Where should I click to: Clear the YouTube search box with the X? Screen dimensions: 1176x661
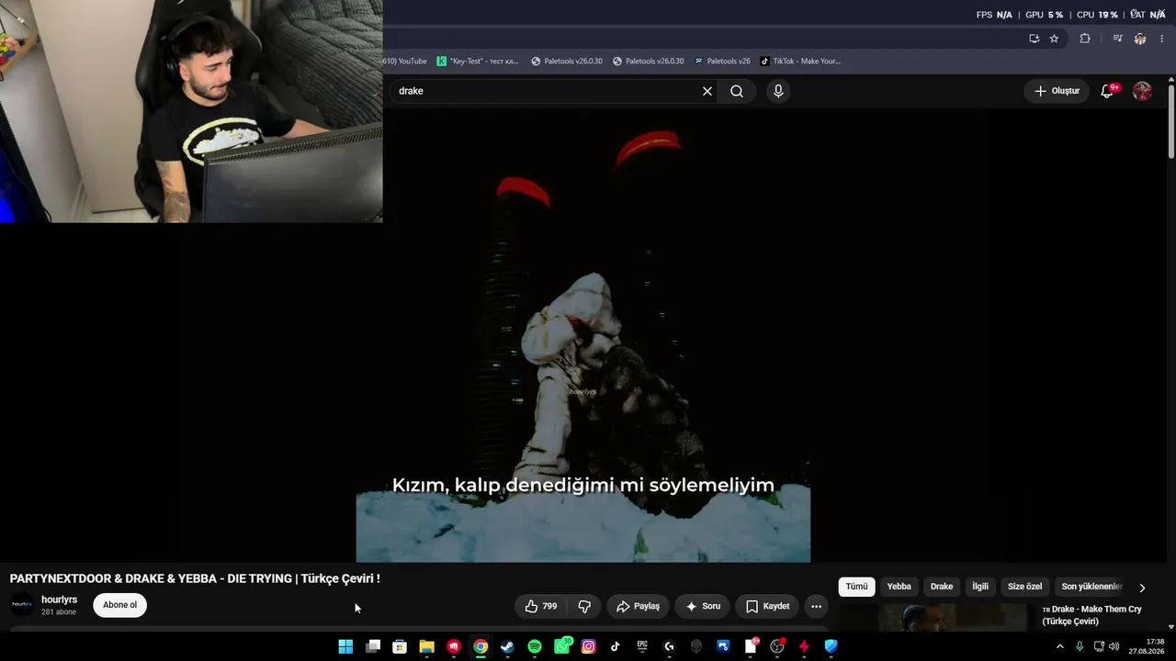707,91
